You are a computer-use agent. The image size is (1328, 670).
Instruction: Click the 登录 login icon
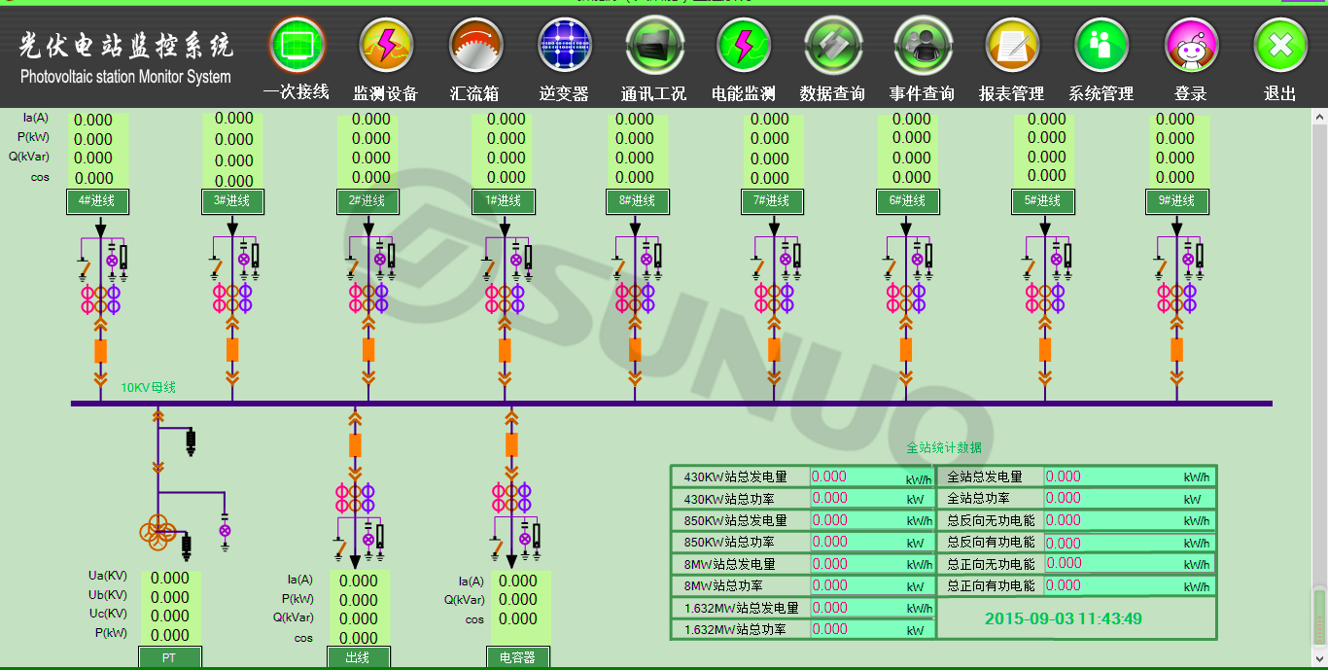(x=1191, y=46)
